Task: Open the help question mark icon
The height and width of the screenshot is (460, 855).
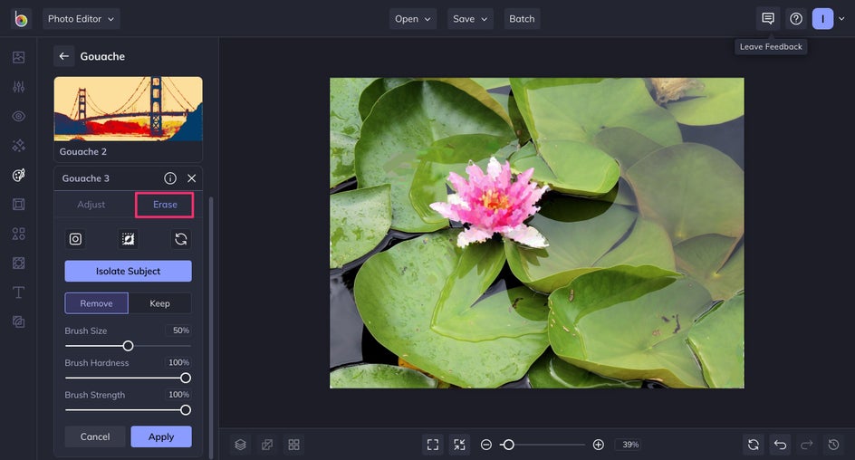Action: 796,19
